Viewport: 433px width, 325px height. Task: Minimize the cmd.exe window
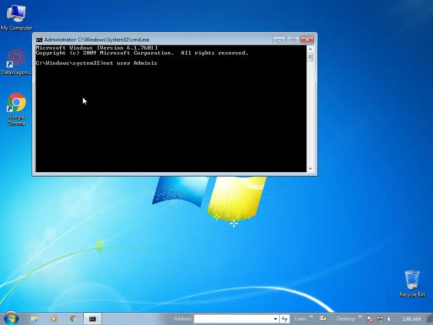tap(279, 40)
